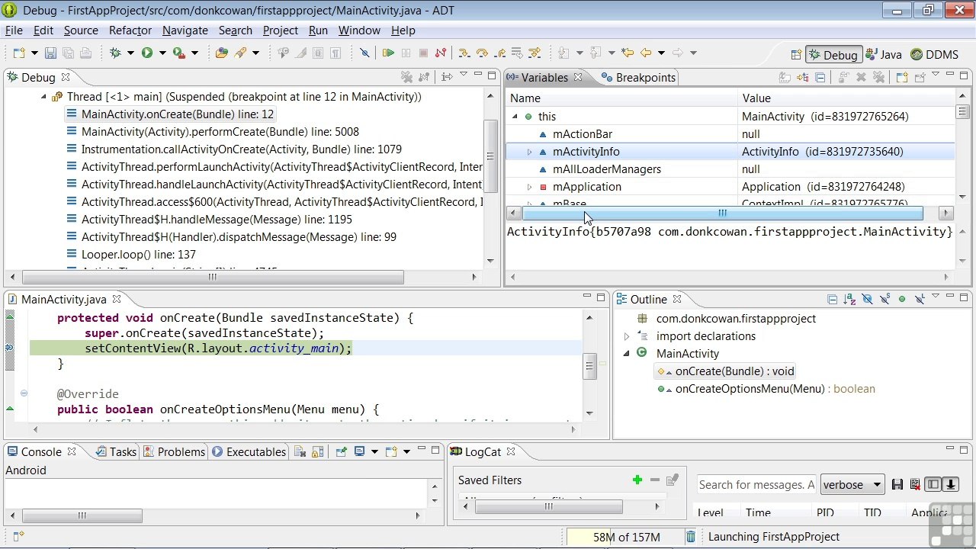Open the Refactor menu
Viewport: 976px width, 549px height.
(130, 30)
